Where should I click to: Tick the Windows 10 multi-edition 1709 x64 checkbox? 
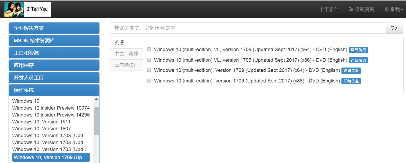[x=149, y=70]
